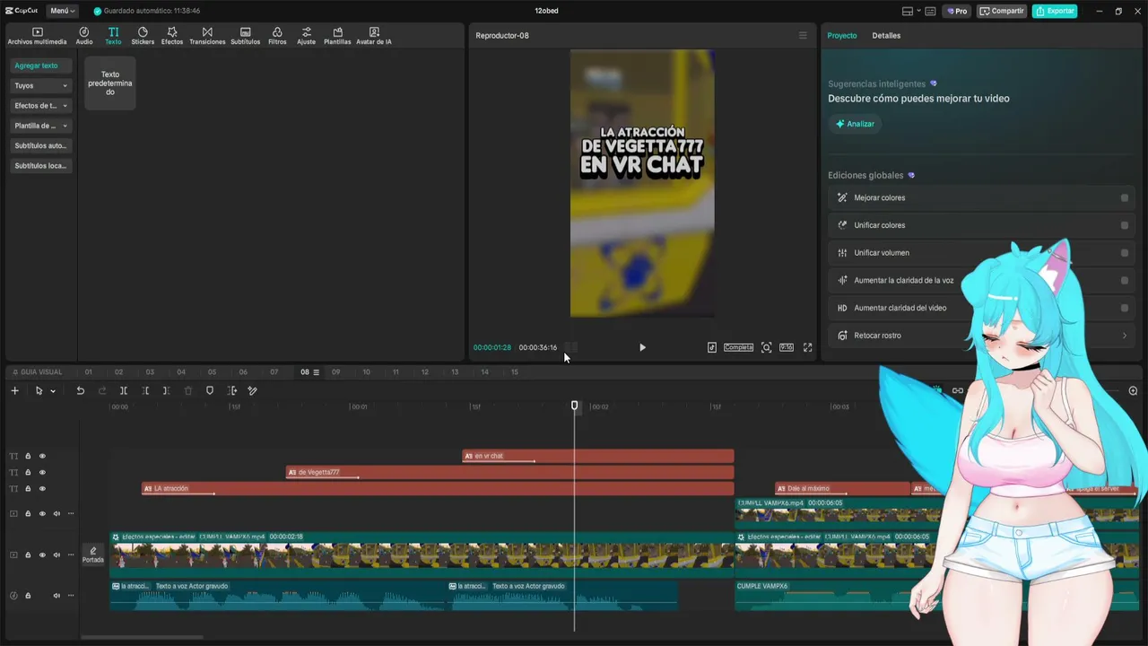Select the Texto tab in top toolbar
The height and width of the screenshot is (646, 1148).
click(113, 36)
